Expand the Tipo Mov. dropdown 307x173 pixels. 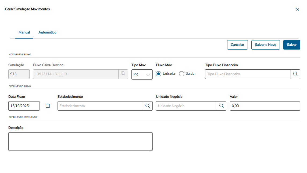pos(142,74)
